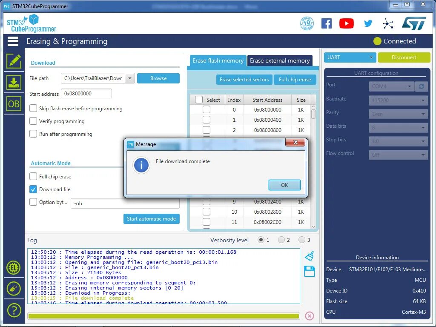Open the Stop bits dropdown

398,141
